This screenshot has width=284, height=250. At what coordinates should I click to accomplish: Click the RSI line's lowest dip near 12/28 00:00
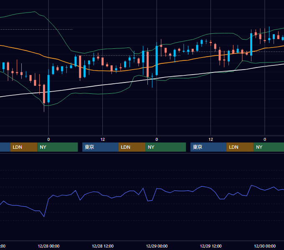coord(44,216)
